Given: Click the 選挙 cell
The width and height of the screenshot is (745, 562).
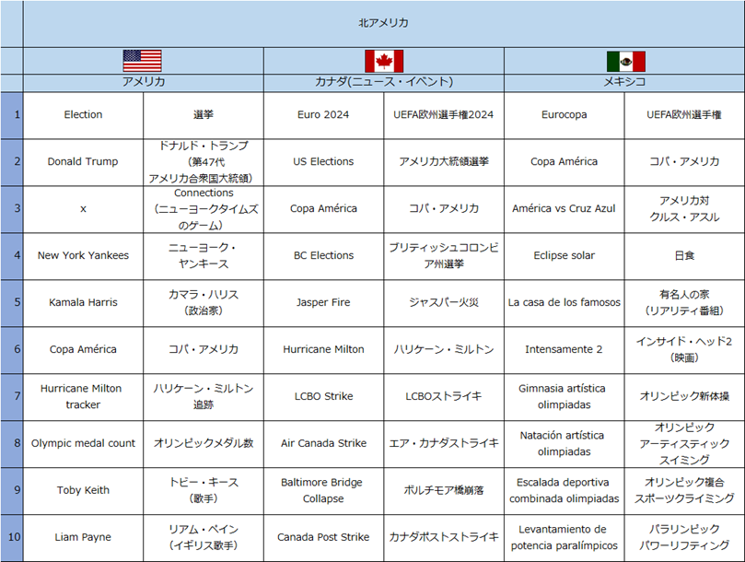Looking at the screenshot, I should pos(204,114).
